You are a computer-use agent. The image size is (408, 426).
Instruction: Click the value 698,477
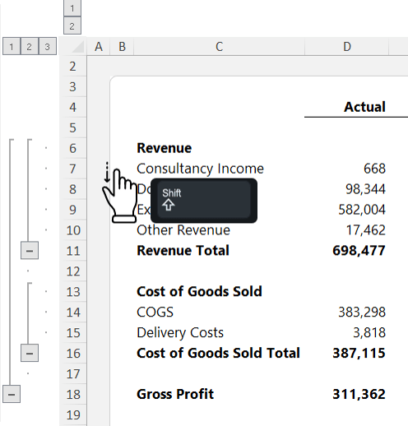[359, 251]
